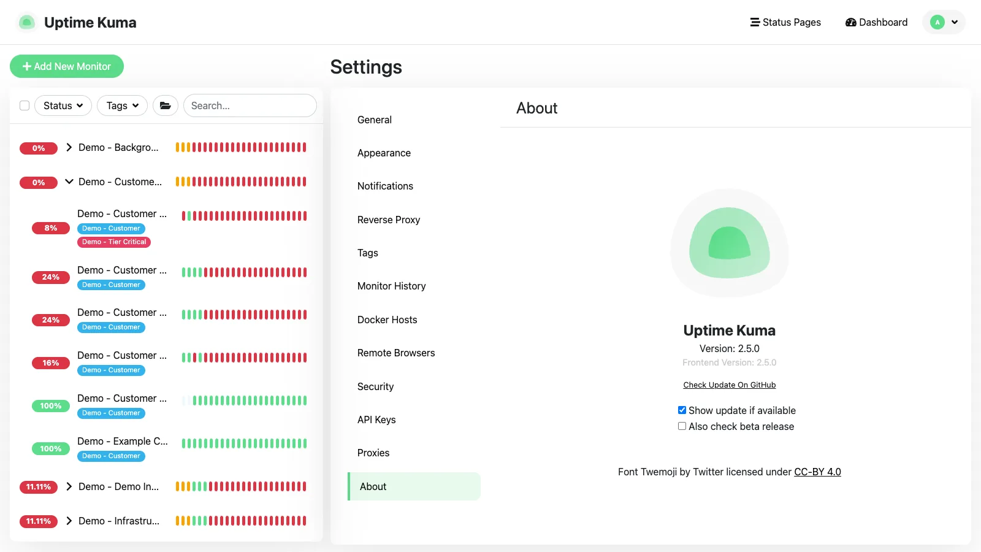The width and height of the screenshot is (981, 552).
Task: Open Appearance settings
Action: 414,153
